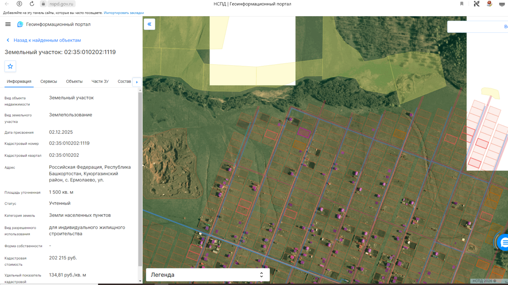Expand the Легенда panel

tap(208, 275)
